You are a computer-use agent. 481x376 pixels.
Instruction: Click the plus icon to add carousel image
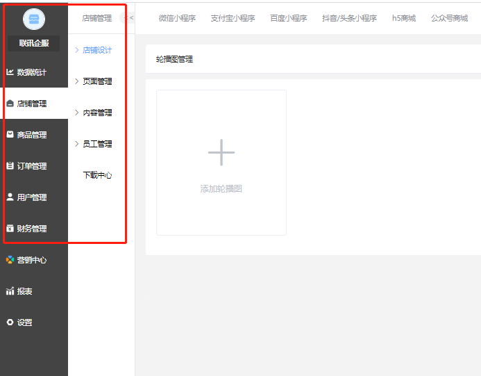click(221, 152)
